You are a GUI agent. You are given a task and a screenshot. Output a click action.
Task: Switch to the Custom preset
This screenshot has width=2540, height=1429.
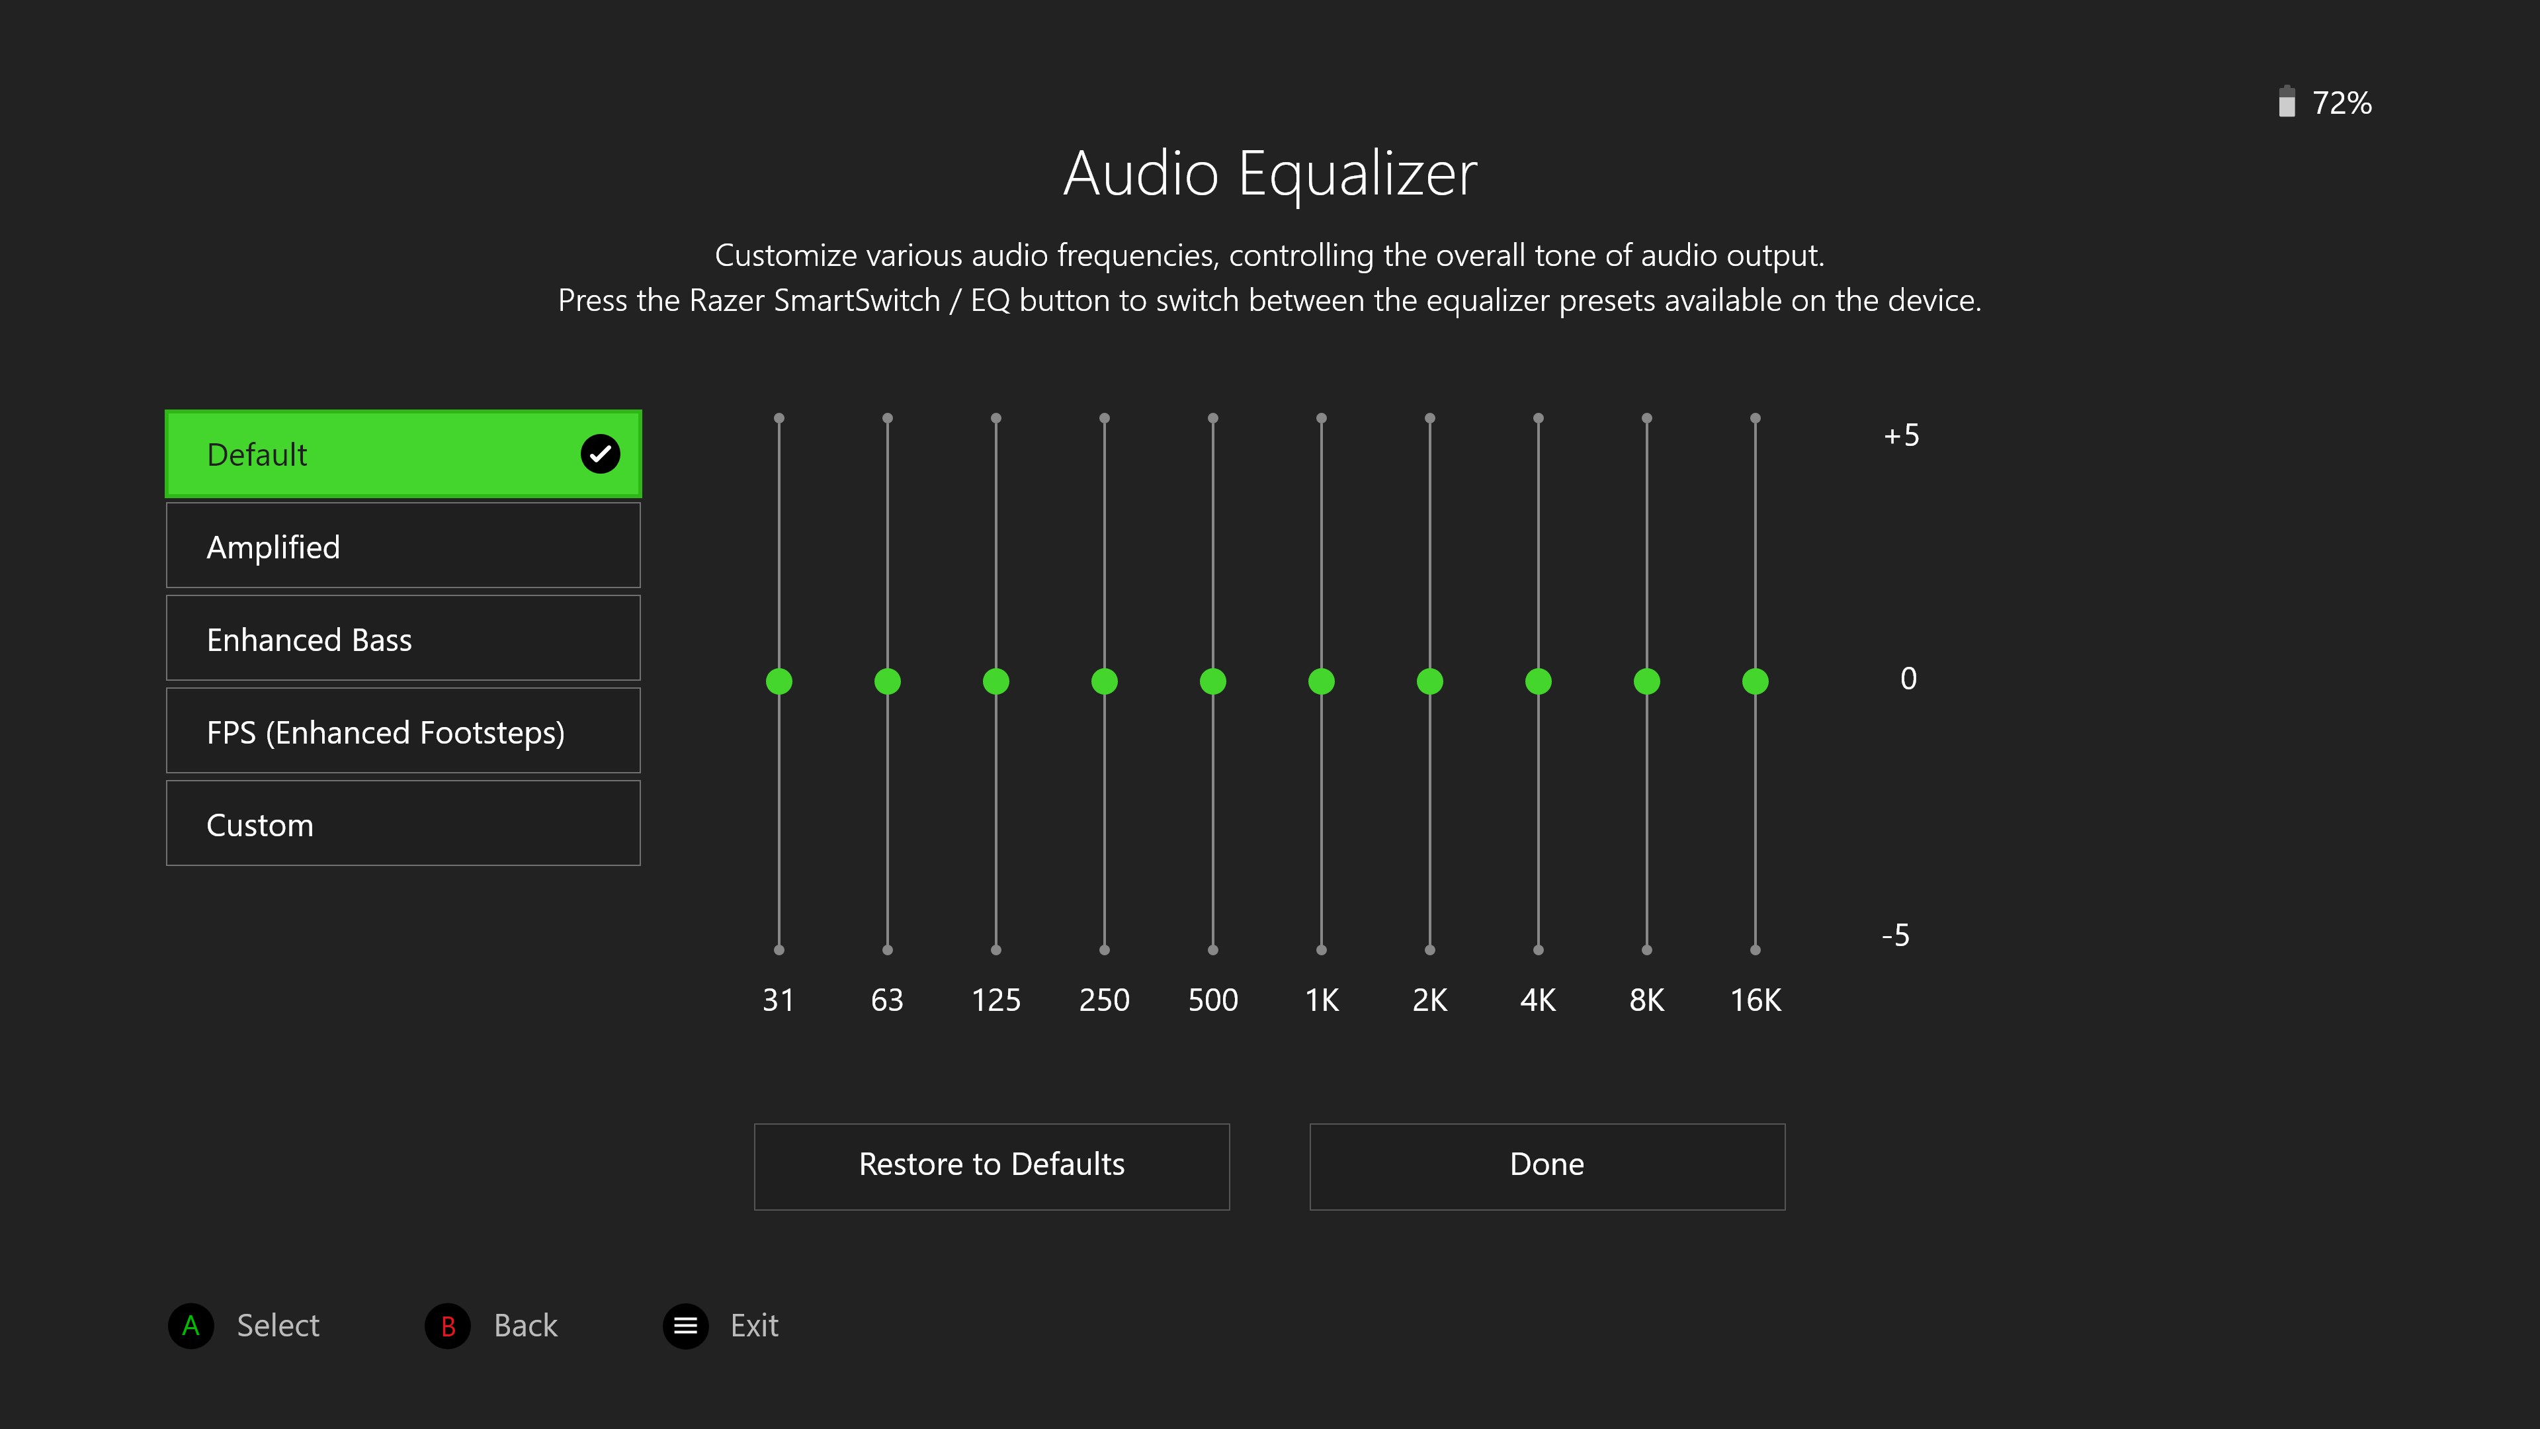click(x=402, y=824)
